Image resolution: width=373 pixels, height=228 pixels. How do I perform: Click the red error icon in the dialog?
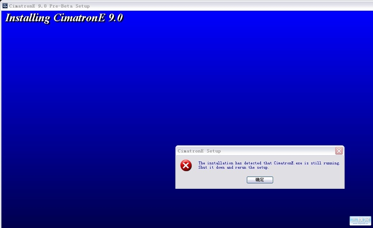[186, 165]
